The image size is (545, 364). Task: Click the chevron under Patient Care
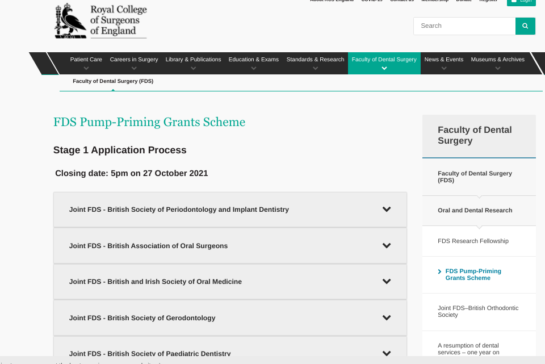(86, 69)
